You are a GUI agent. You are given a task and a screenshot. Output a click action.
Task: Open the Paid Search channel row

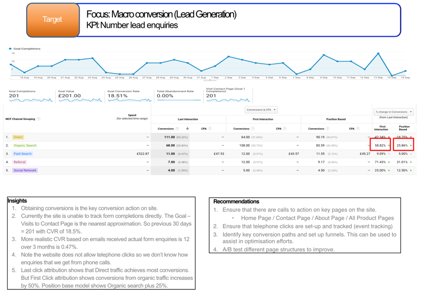pos(23,154)
